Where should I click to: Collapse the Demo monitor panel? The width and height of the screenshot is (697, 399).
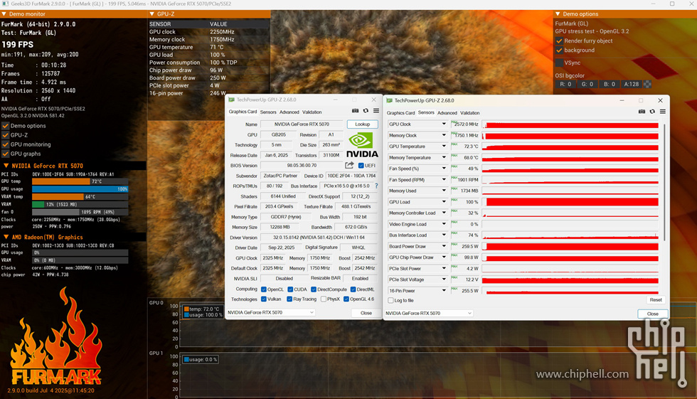(6, 14)
